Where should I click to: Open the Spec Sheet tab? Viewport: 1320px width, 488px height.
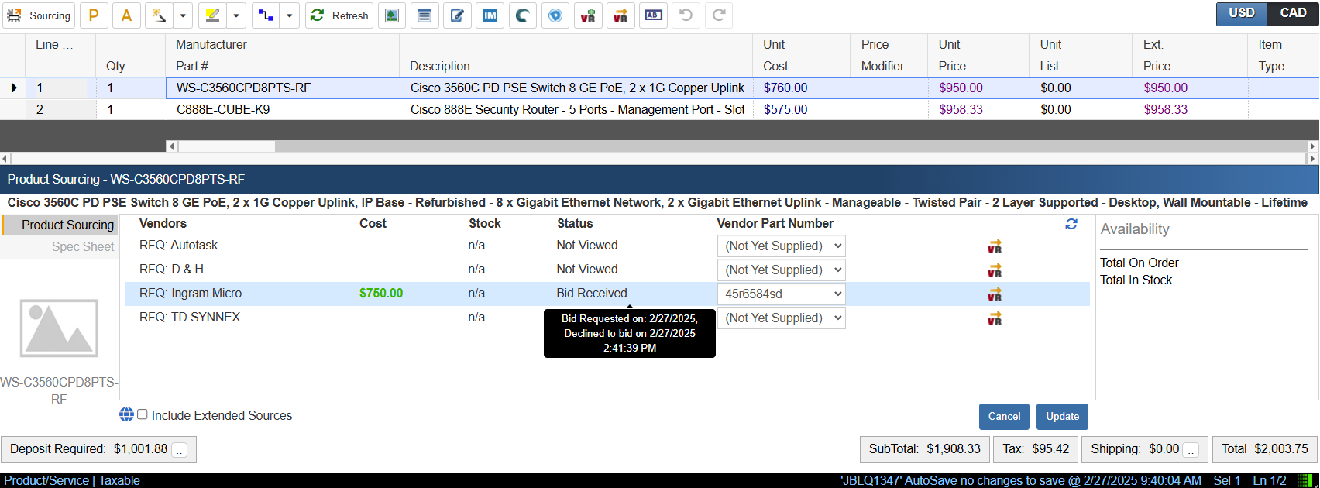point(82,247)
